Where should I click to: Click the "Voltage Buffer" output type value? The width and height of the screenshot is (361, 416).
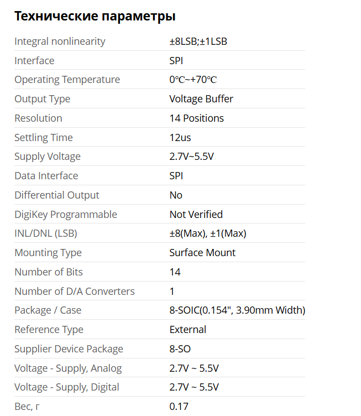[x=201, y=99]
